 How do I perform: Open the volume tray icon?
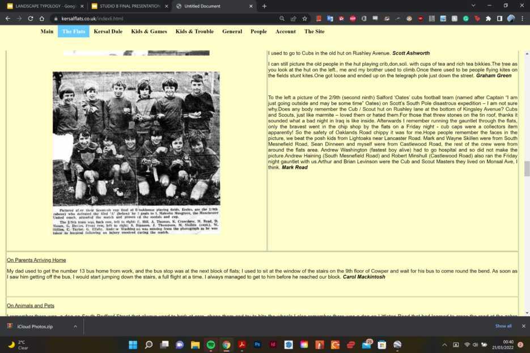click(x=475, y=345)
